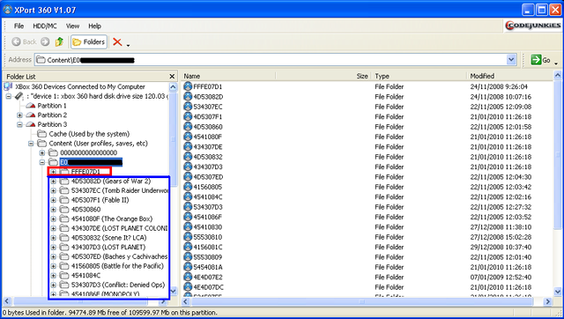
Task: Click the 4156081C folder icon in file list
Action: click(188, 247)
